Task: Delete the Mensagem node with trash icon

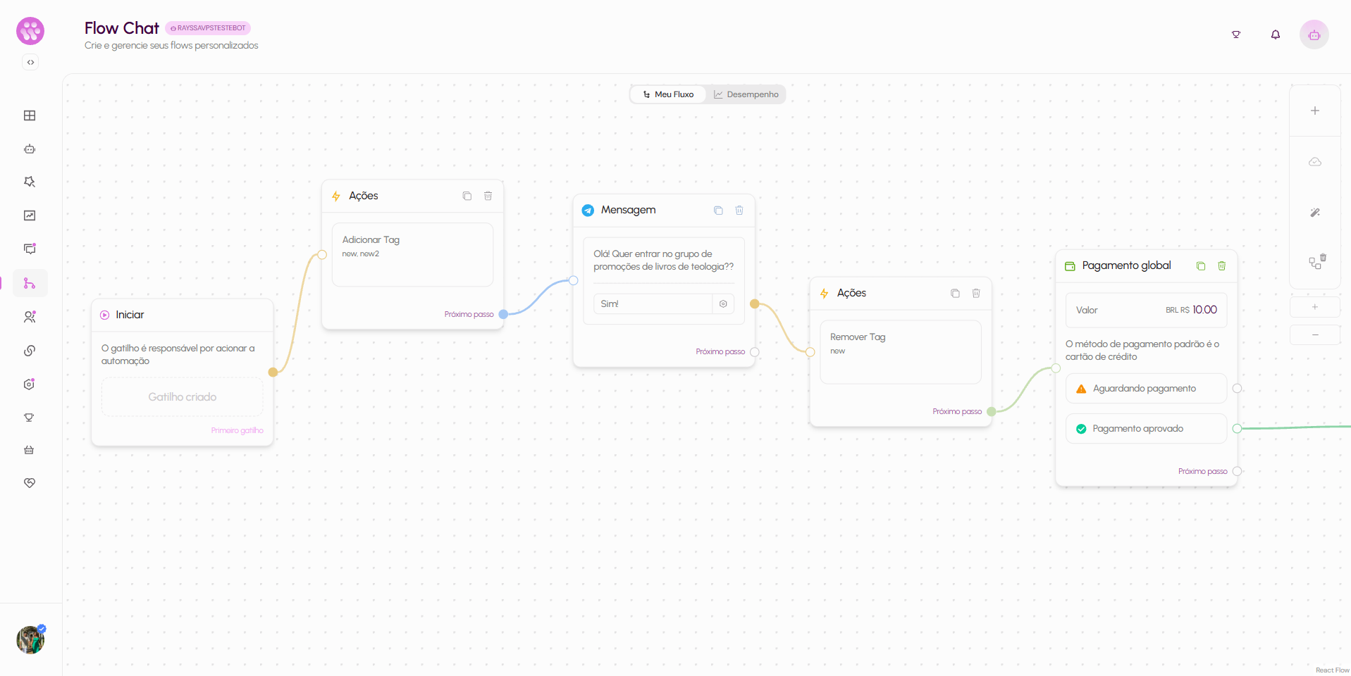Action: (x=739, y=211)
